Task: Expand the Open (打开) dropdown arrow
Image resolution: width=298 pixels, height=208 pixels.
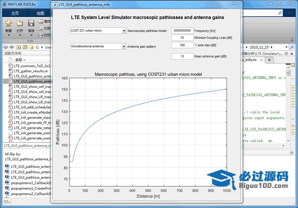Action: point(20,35)
